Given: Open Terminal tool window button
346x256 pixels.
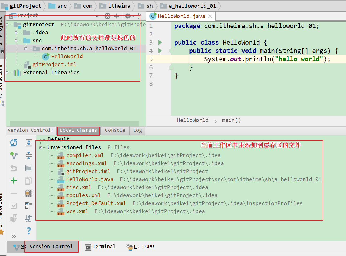Looking at the screenshot, I should click(100, 247).
